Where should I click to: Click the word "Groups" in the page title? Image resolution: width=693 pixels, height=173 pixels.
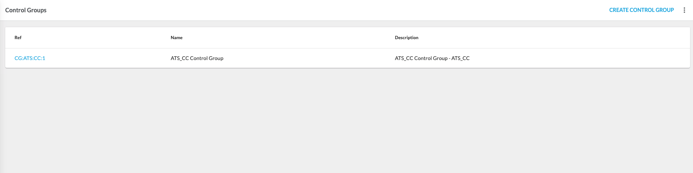tap(37, 10)
